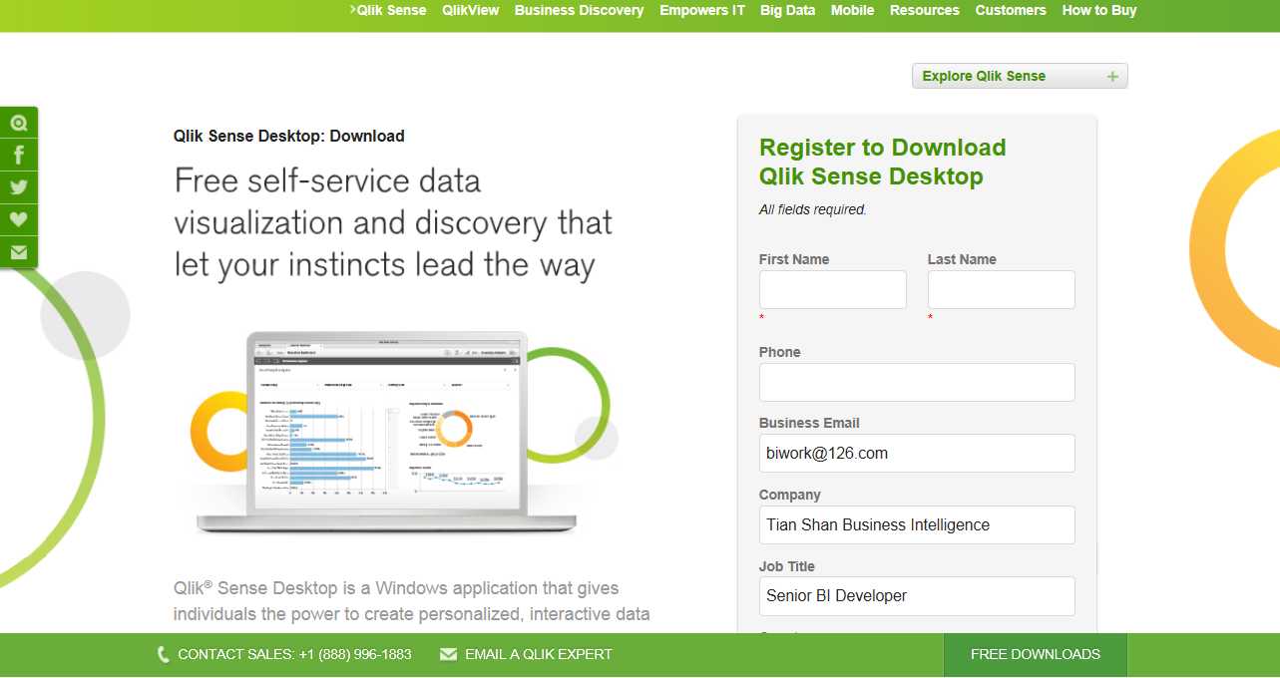Expand the Explore Qlik Sense dropdown
Image resolution: width=1280 pixels, height=678 pixels.
[1020, 77]
